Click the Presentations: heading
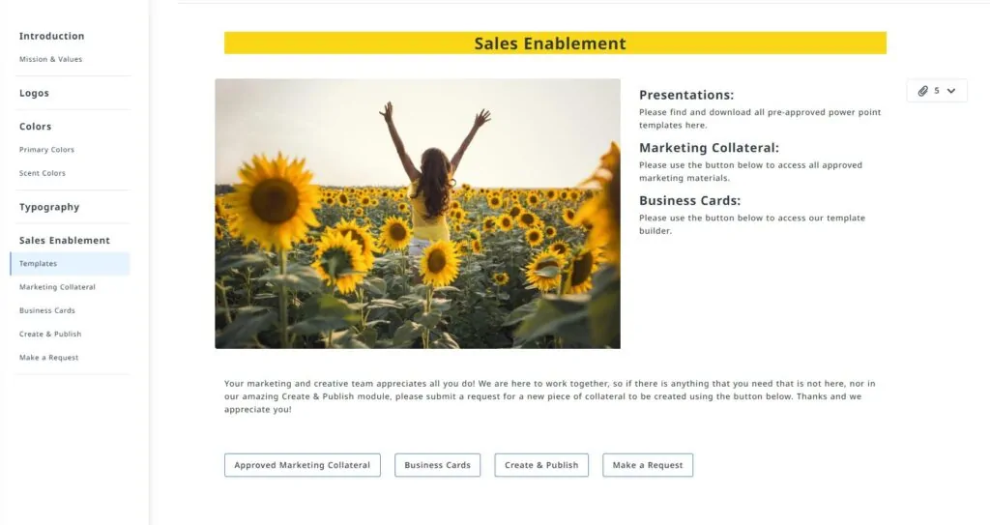The image size is (990, 525). click(686, 95)
